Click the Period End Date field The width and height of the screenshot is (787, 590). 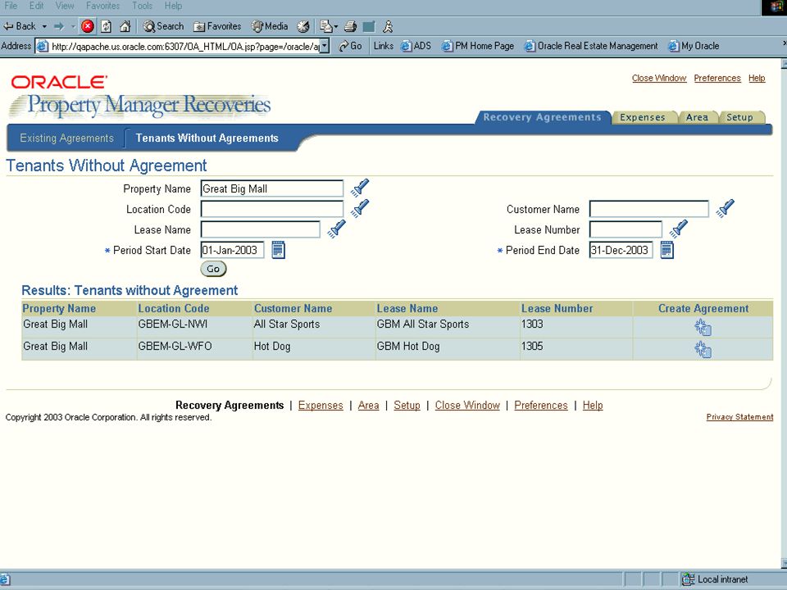click(621, 251)
